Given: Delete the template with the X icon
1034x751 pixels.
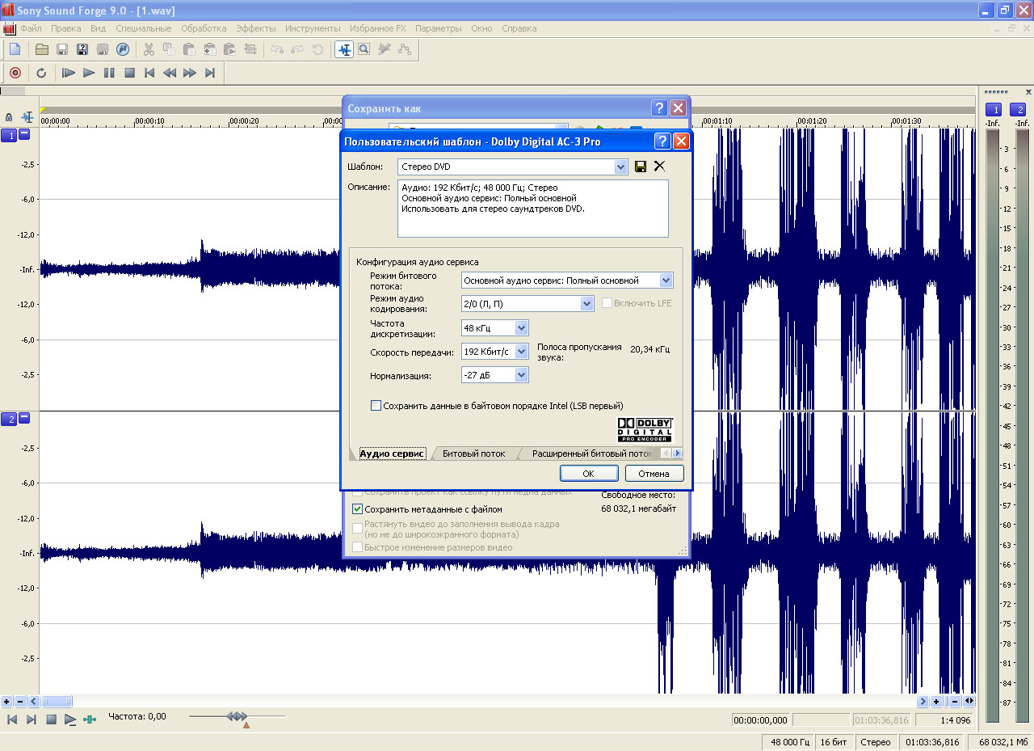Looking at the screenshot, I should [659, 167].
